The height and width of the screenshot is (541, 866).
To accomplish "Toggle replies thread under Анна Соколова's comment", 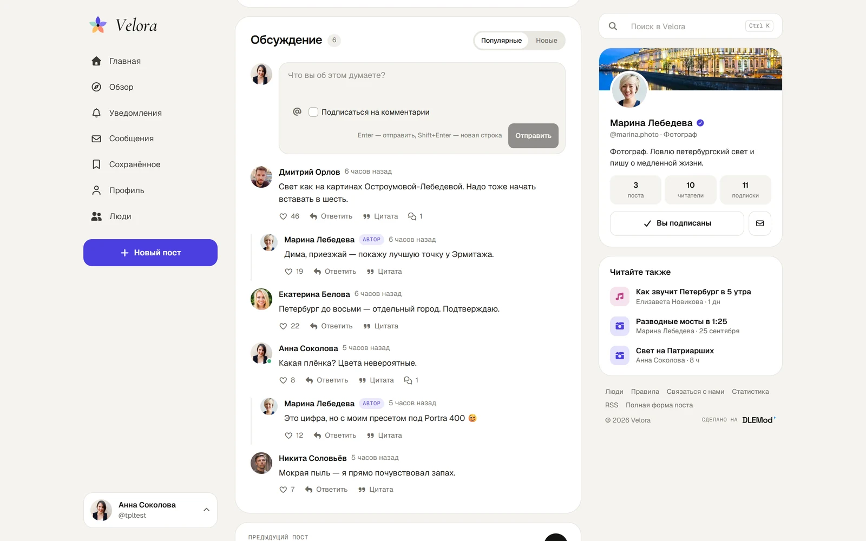I will [x=411, y=380].
